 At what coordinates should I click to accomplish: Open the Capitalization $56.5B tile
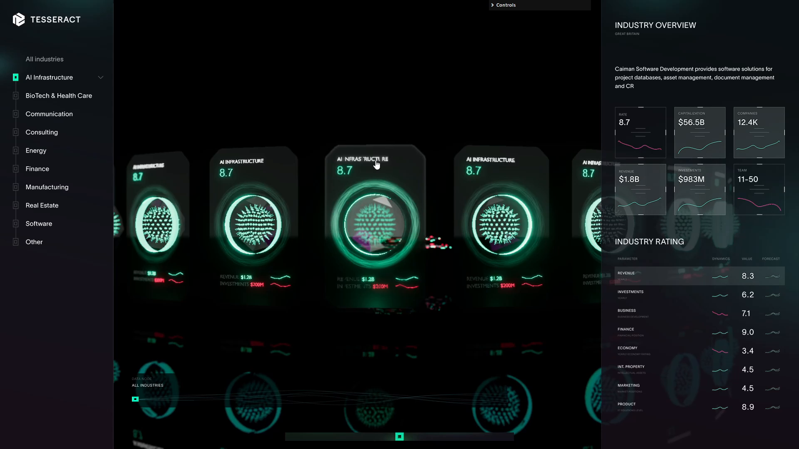point(700,133)
